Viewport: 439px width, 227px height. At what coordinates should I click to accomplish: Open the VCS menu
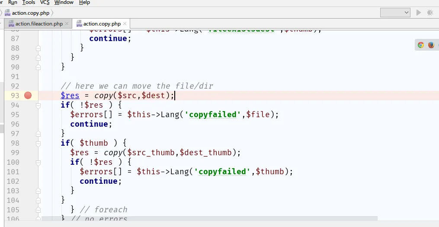click(45, 3)
